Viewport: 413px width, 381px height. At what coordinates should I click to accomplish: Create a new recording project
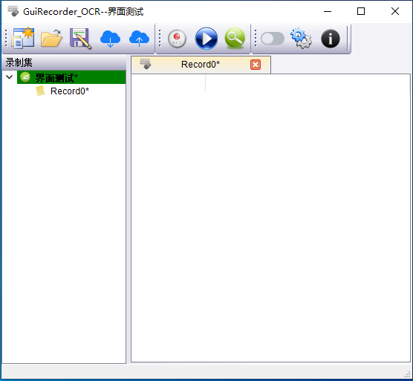coord(23,39)
